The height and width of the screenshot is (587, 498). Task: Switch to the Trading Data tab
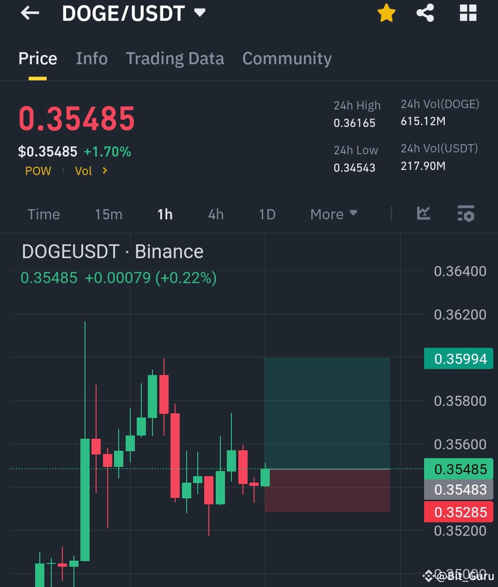(x=175, y=58)
